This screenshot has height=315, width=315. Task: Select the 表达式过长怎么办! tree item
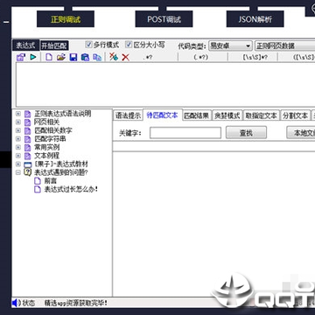(x=71, y=190)
